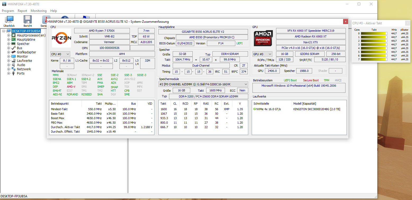Select the Durchsch. Aktiver Takt row
This screenshot has width=412, height=200.
102,127
